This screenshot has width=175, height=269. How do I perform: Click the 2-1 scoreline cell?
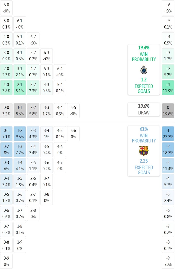tap(20, 88)
